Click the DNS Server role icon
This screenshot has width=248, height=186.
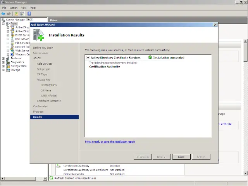tap(12, 39)
